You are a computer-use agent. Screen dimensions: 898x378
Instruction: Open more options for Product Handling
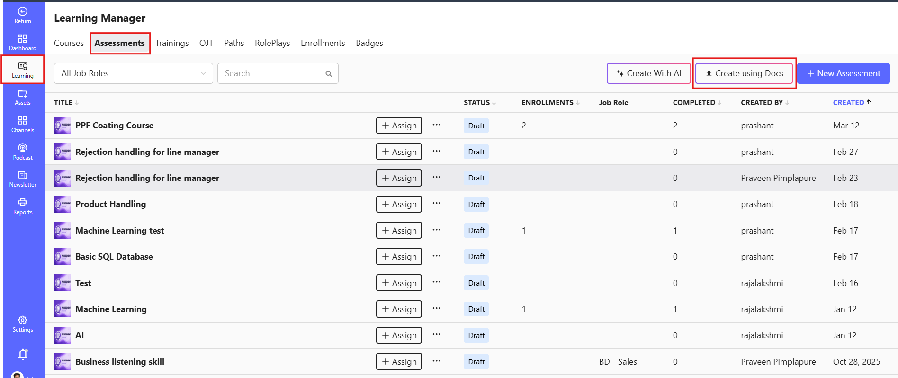[x=437, y=204]
